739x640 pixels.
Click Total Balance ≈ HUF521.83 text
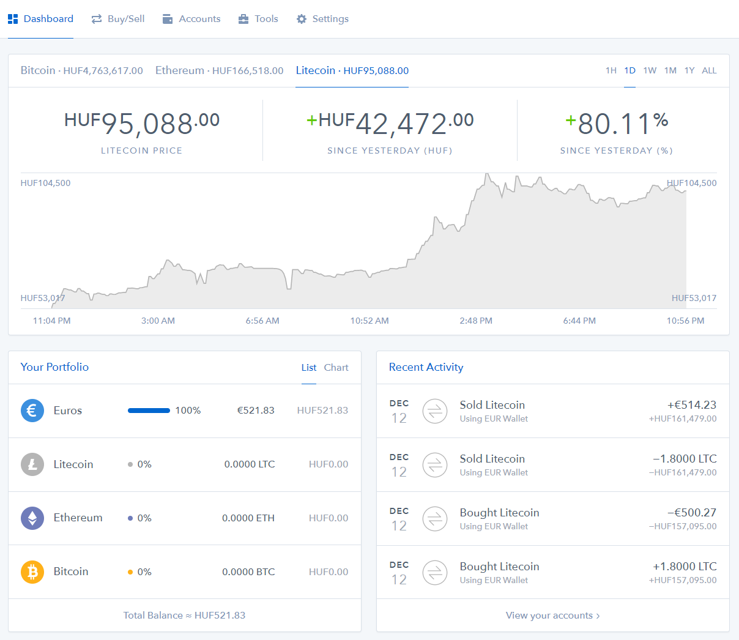184,616
